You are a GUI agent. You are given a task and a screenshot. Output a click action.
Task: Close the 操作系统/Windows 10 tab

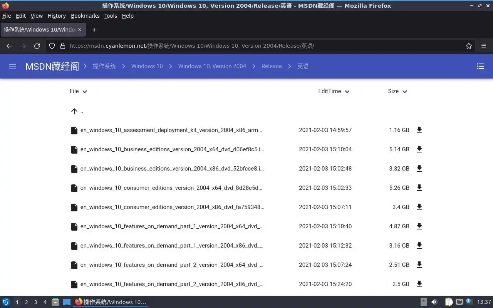[80, 30]
